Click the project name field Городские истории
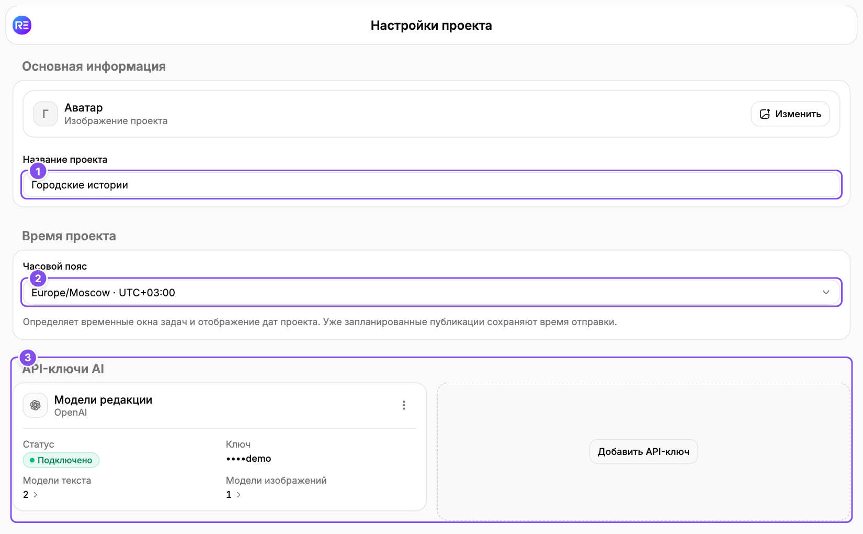 (x=432, y=185)
